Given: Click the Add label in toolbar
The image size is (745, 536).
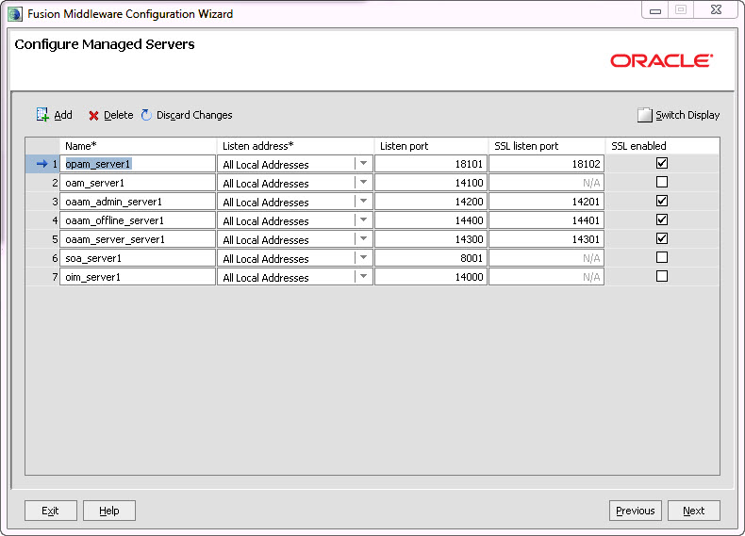Looking at the screenshot, I should (x=63, y=115).
